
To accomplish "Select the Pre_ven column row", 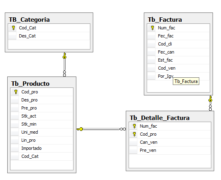I will (170, 150).
